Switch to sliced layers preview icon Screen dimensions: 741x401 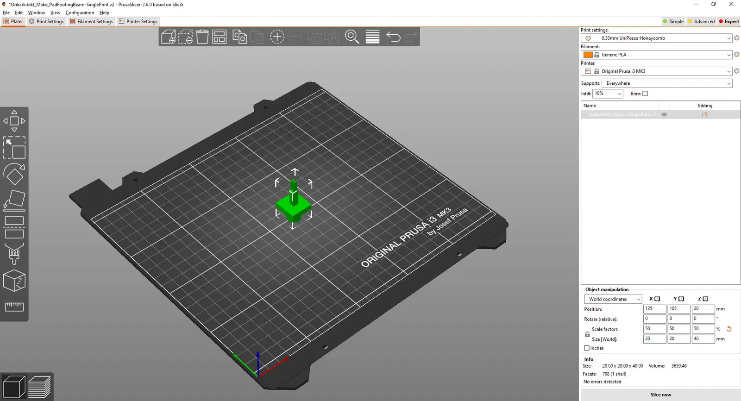(39, 387)
